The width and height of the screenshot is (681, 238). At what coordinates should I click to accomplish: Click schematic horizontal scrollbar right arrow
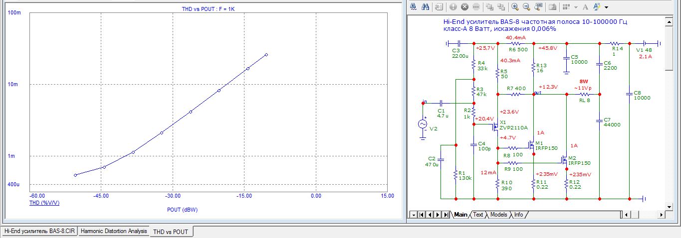click(x=661, y=215)
